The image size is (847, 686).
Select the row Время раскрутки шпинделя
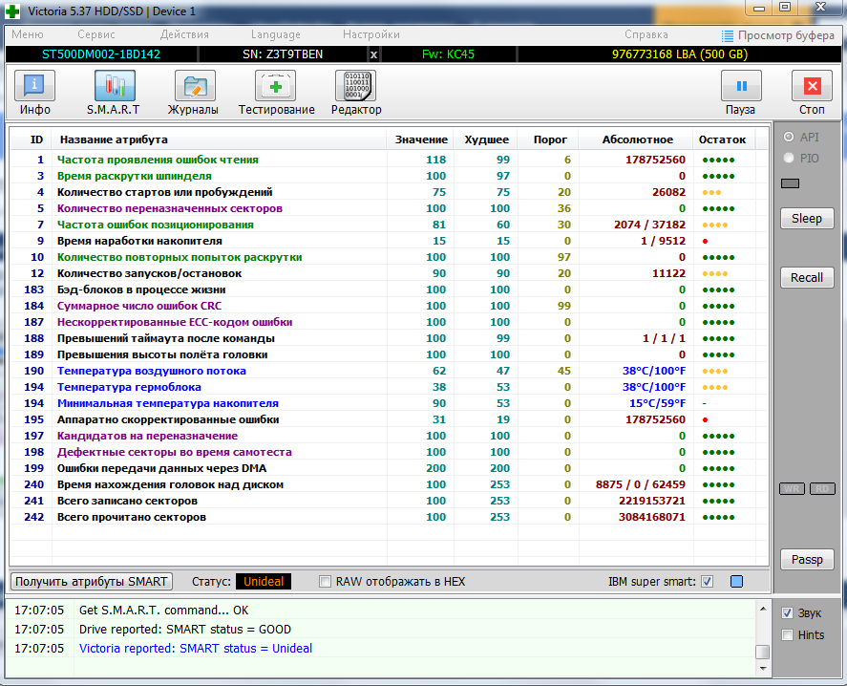pyautogui.click(x=389, y=176)
